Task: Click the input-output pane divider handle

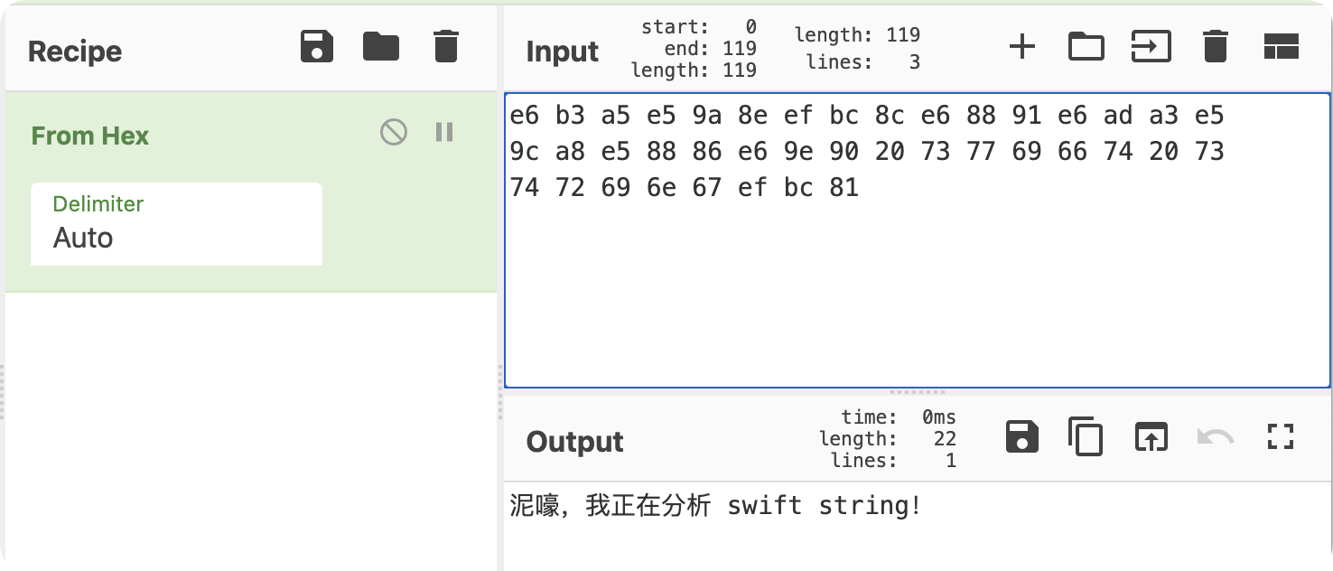Action: (x=918, y=393)
